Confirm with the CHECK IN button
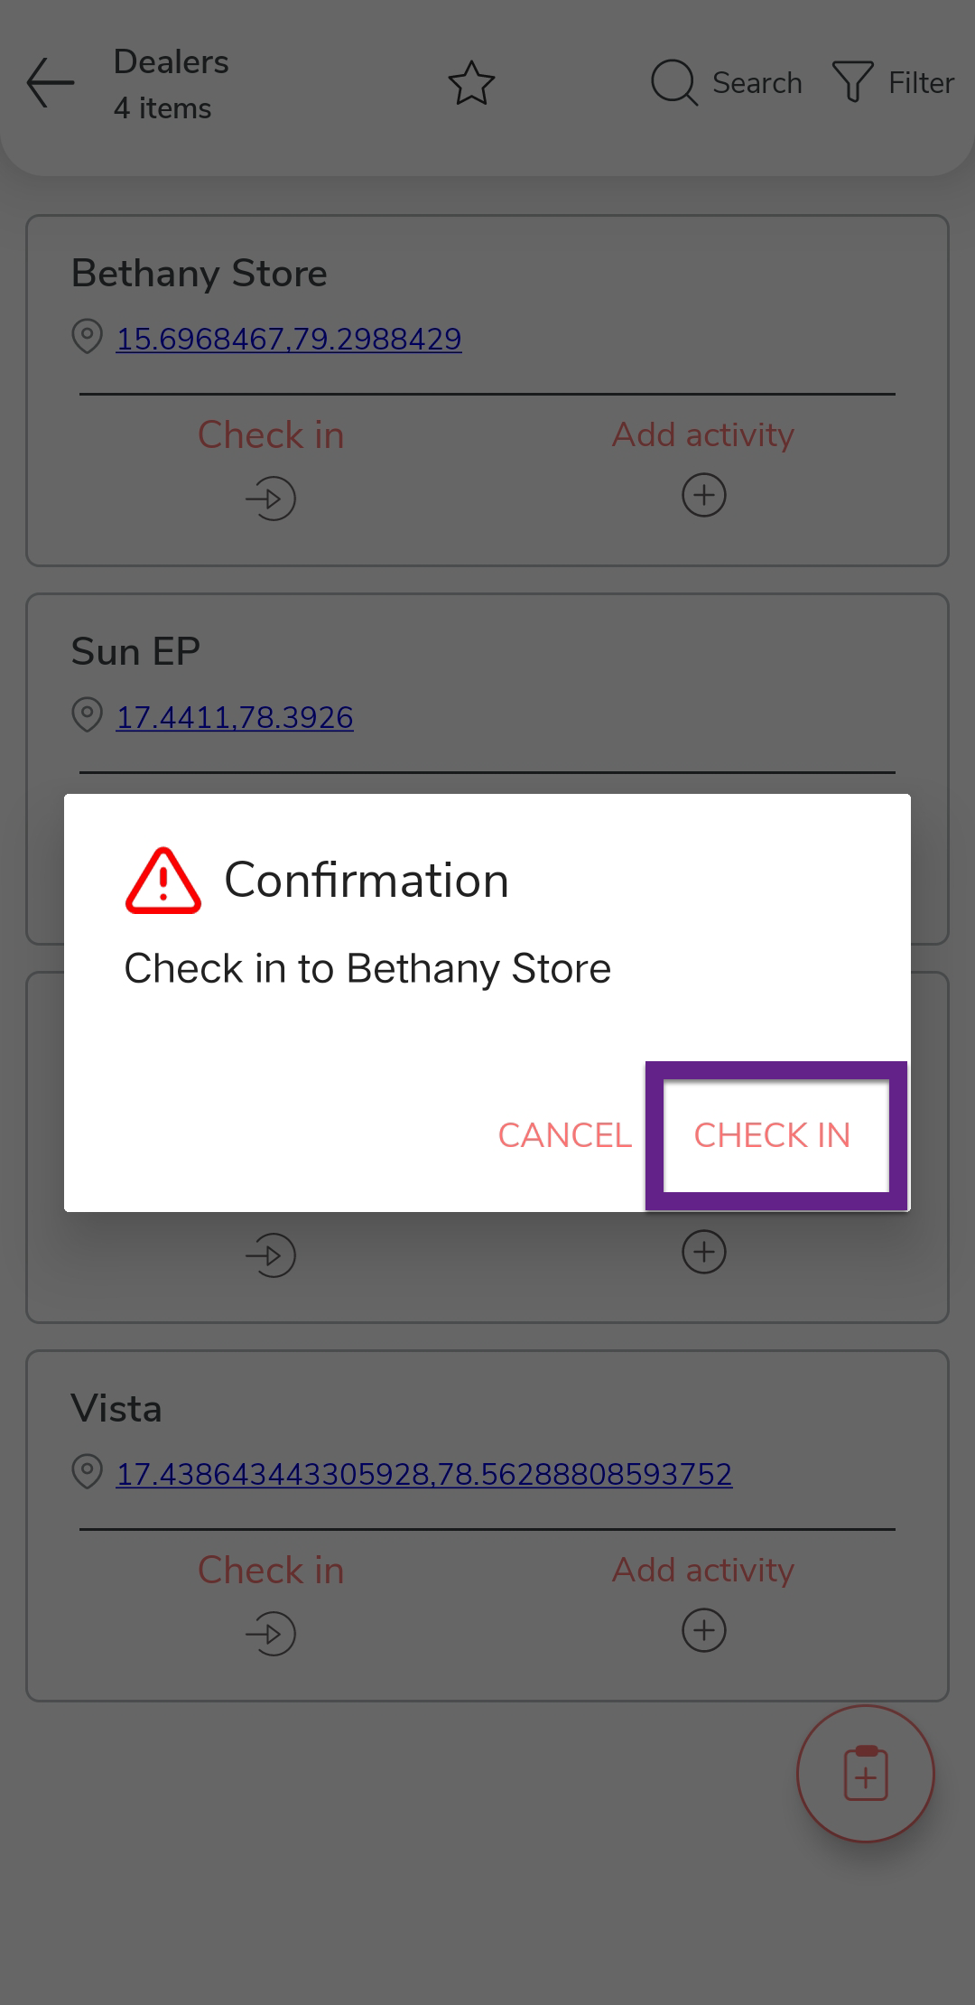 [x=773, y=1135]
